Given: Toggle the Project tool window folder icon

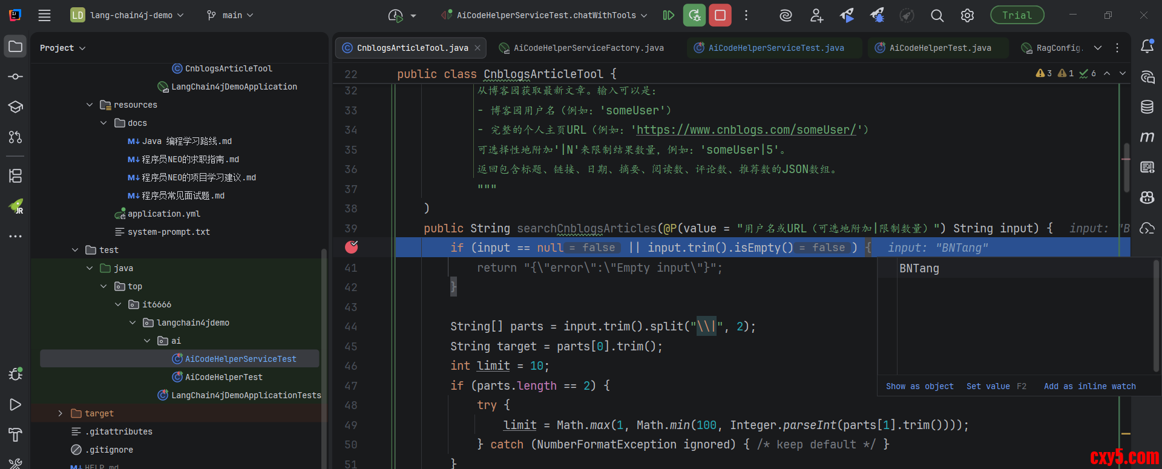Looking at the screenshot, I should point(16,47).
